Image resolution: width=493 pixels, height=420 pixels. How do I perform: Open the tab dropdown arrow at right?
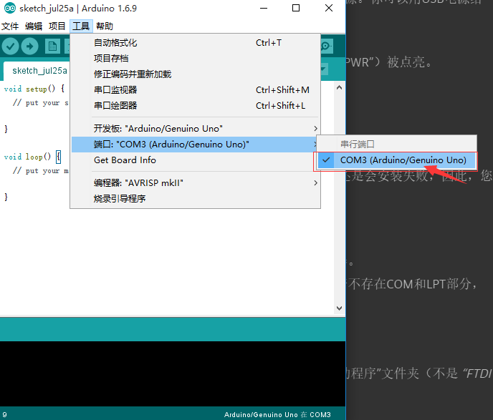point(325,69)
